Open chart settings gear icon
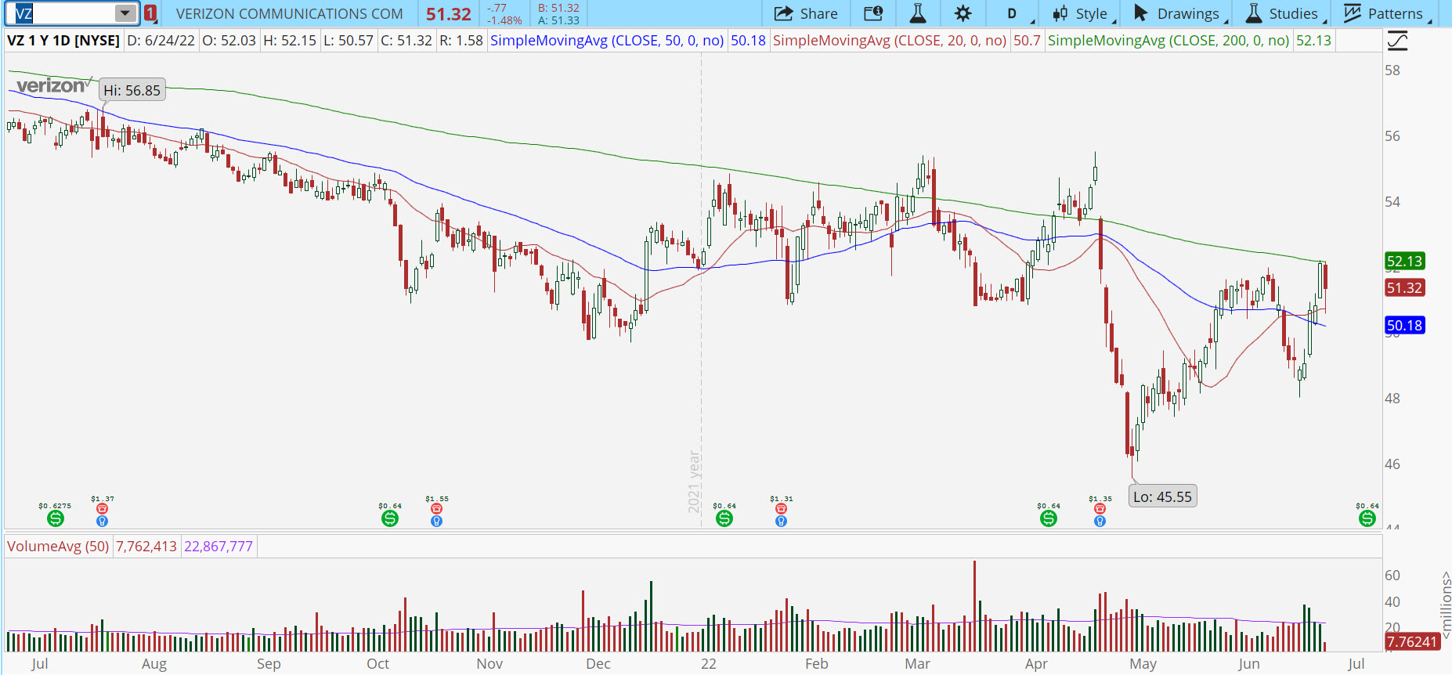 click(x=963, y=13)
